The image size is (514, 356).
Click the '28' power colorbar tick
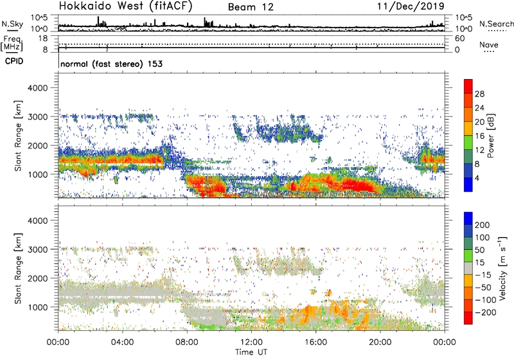(x=479, y=94)
